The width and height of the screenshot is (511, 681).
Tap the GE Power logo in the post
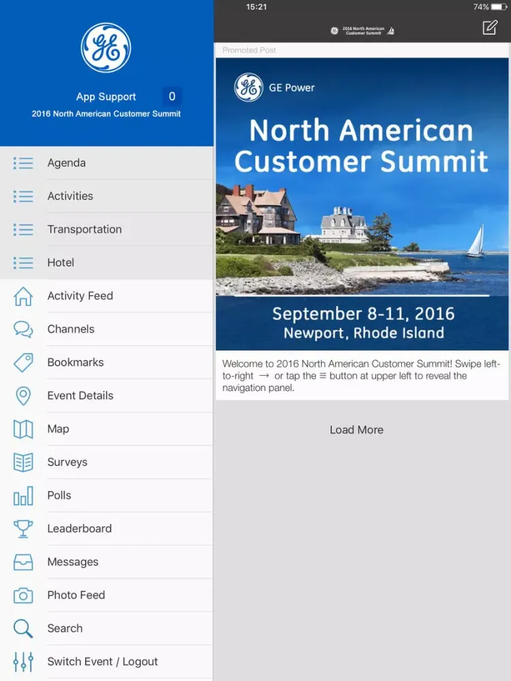(x=249, y=87)
